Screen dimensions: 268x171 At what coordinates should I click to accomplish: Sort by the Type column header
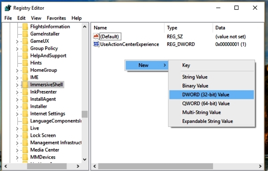coord(189,28)
